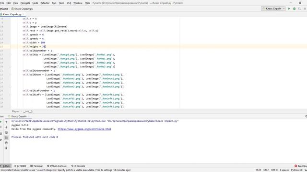Run the configuration with the green play button
Viewport: 307px width, 172px height.
click(x=289, y=9)
